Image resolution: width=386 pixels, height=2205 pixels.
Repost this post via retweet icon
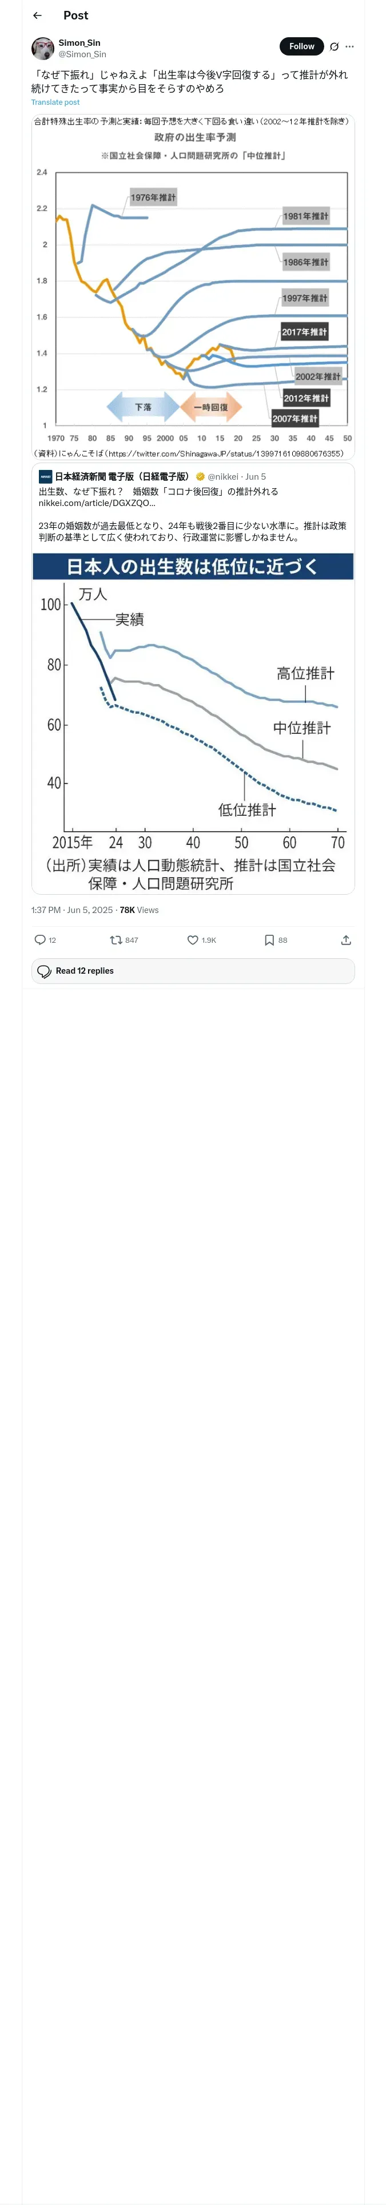[116, 940]
